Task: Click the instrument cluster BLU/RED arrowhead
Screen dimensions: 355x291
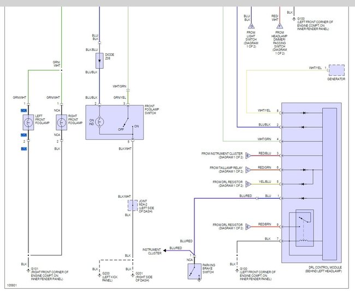Action: point(165,251)
